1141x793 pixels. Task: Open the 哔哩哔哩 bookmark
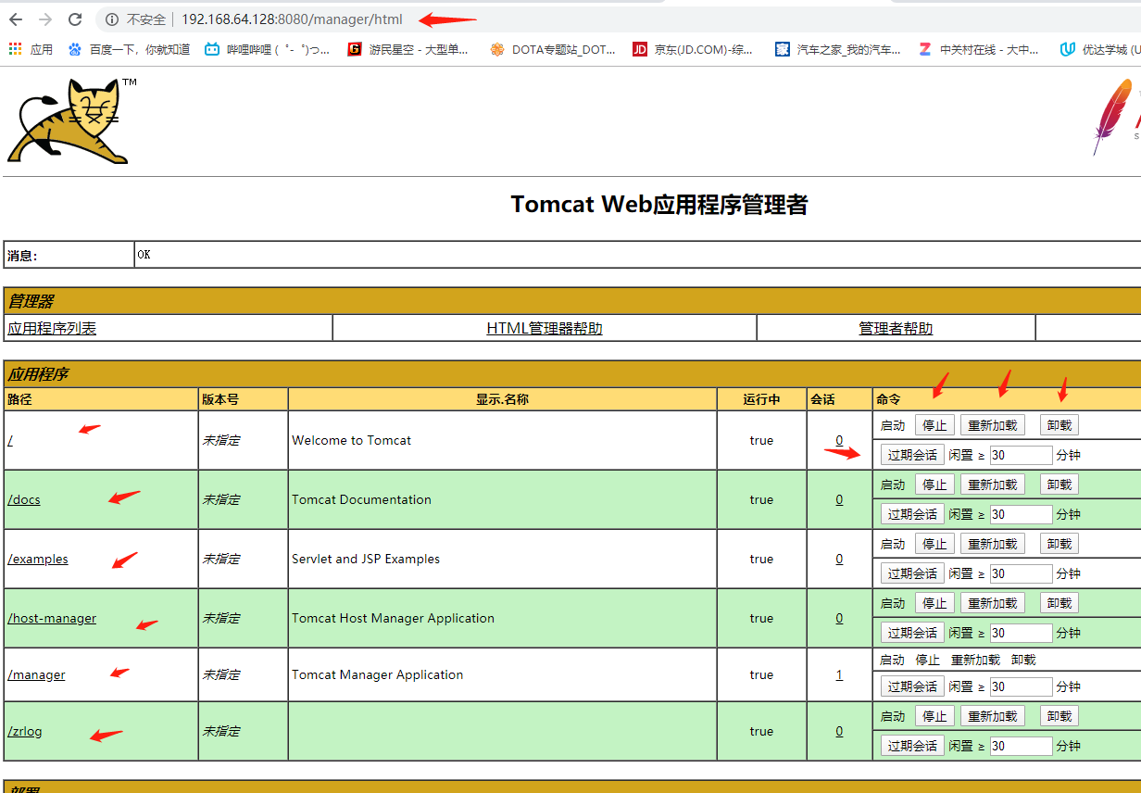point(268,49)
